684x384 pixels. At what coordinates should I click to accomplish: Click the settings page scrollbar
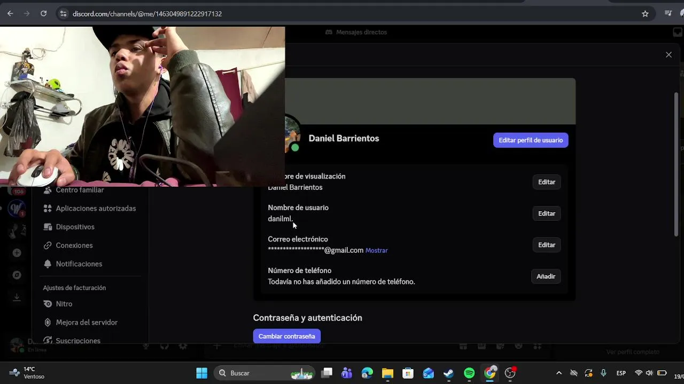tap(676, 164)
